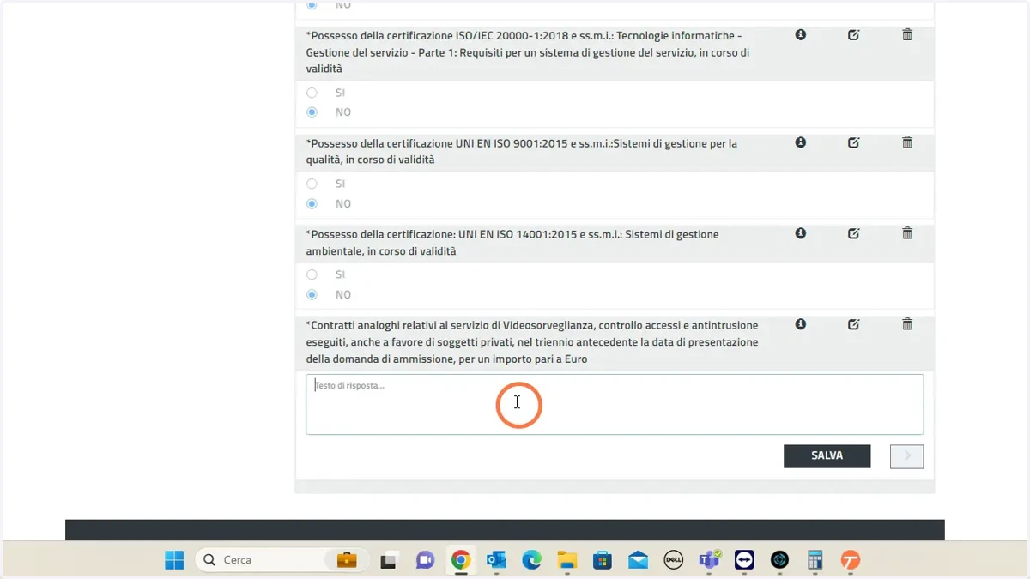This screenshot has width=1030, height=579.
Task: Show info for Contratti analoghi Videosorveglianza question
Action: 800,324
